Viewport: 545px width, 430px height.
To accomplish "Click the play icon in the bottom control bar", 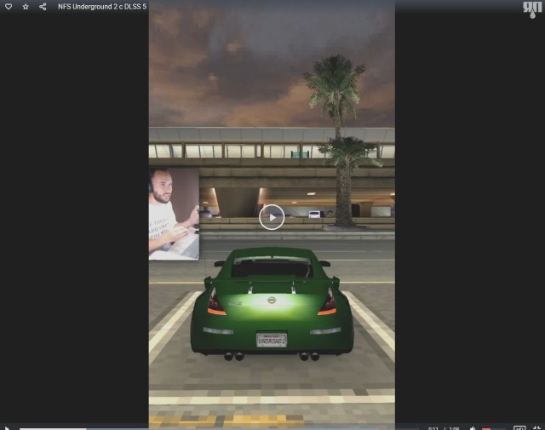I will (x=7, y=428).
